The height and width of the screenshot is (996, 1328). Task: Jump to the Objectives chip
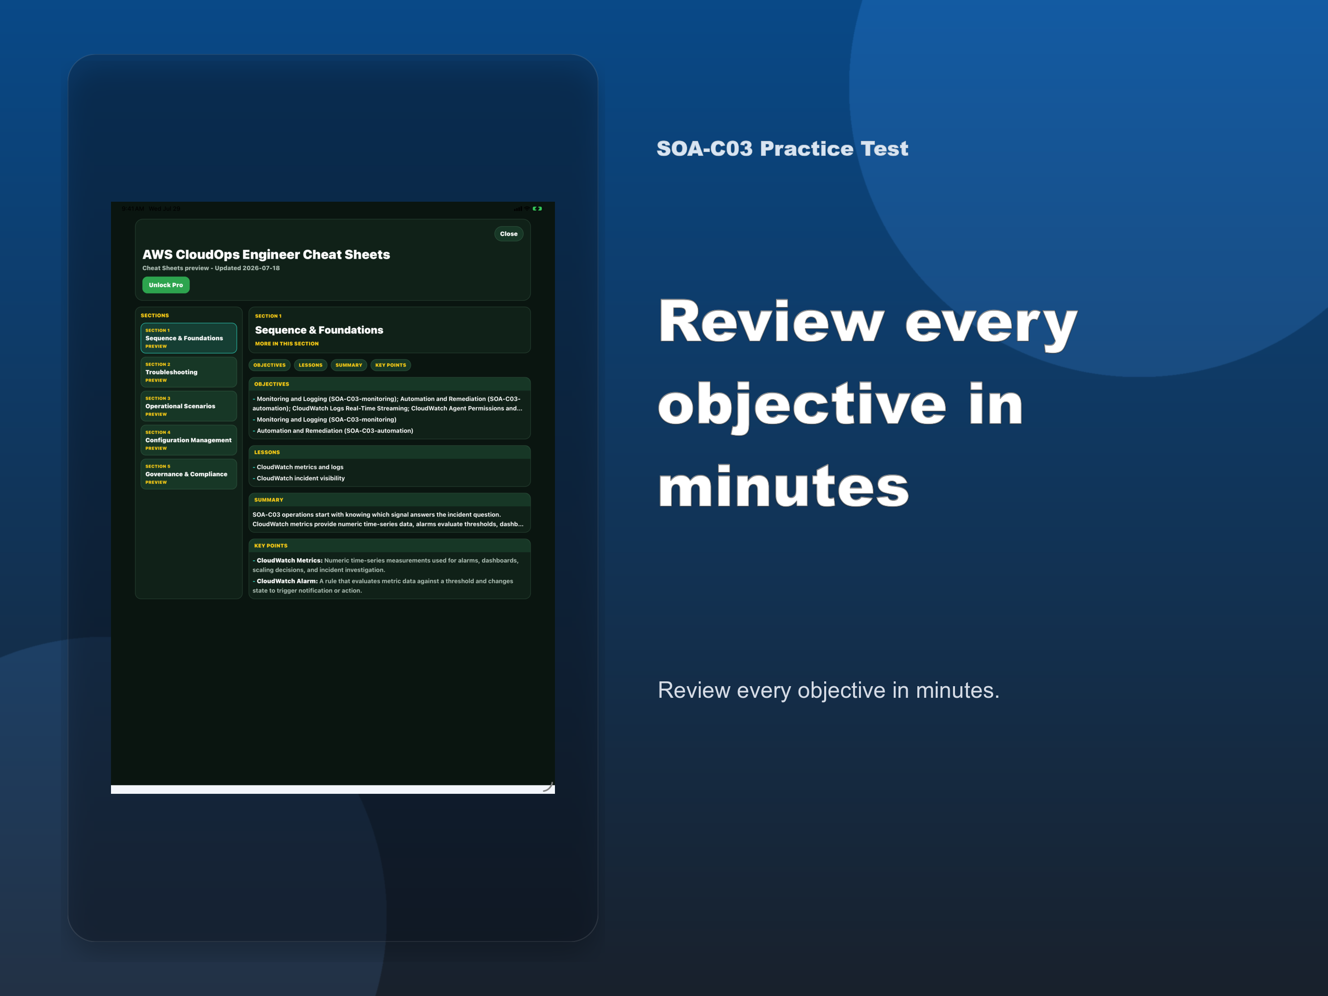(270, 365)
